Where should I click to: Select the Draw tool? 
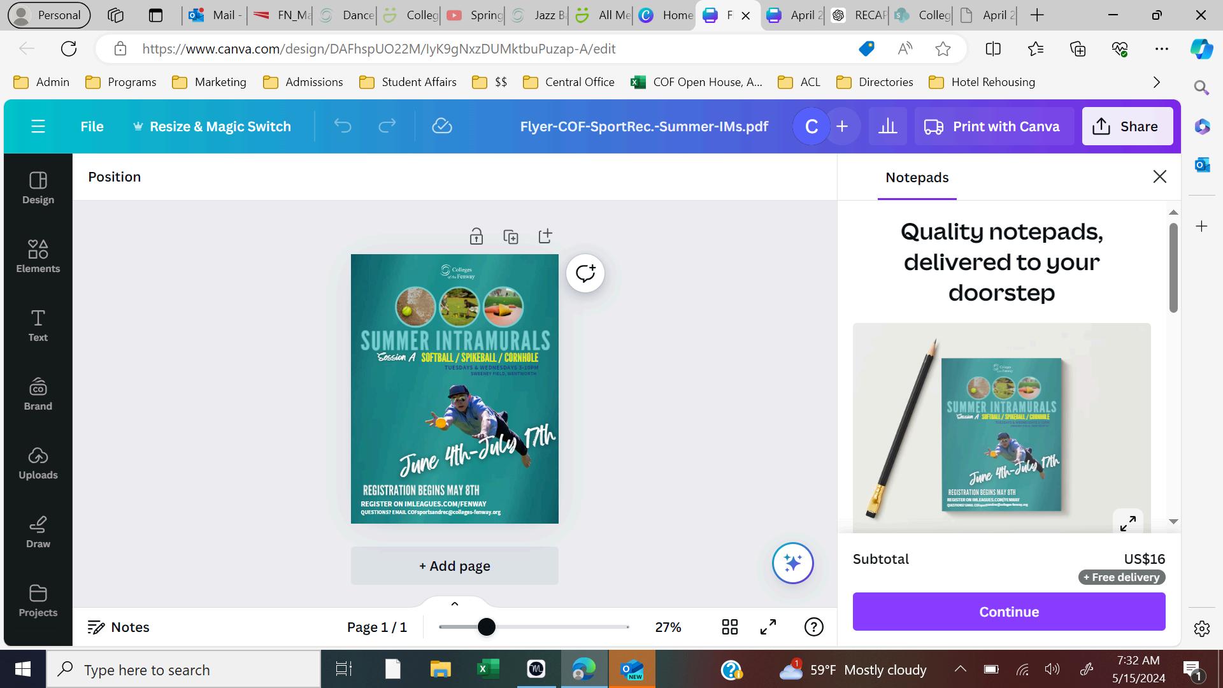coord(38,531)
